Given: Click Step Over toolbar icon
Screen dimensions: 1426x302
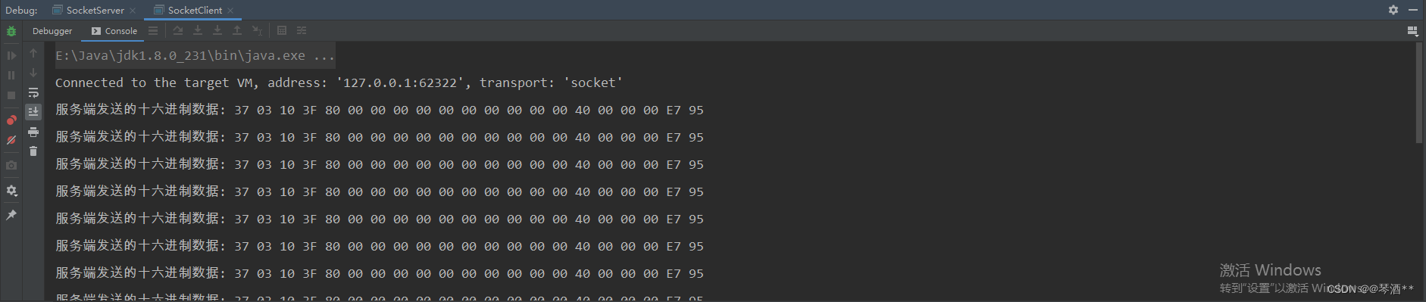Looking at the screenshot, I should pos(178,30).
